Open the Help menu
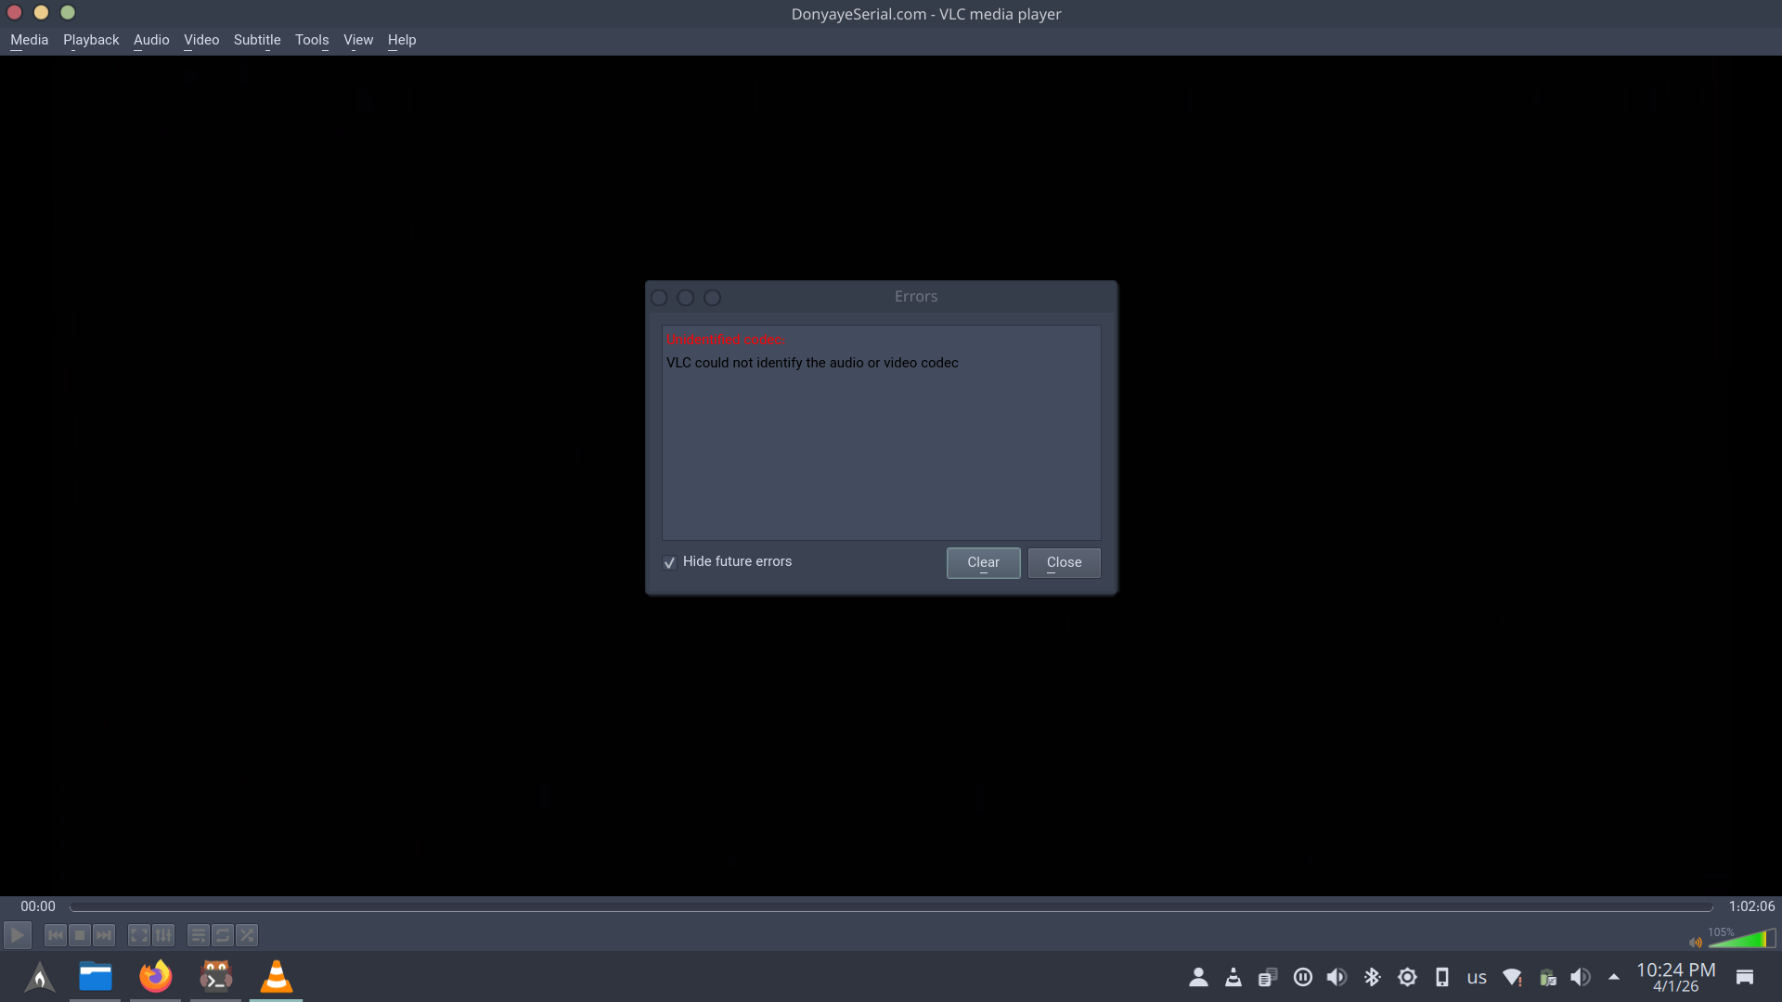The width and height of the screenshot is (1782, 1002). click(x=402, y=40)
